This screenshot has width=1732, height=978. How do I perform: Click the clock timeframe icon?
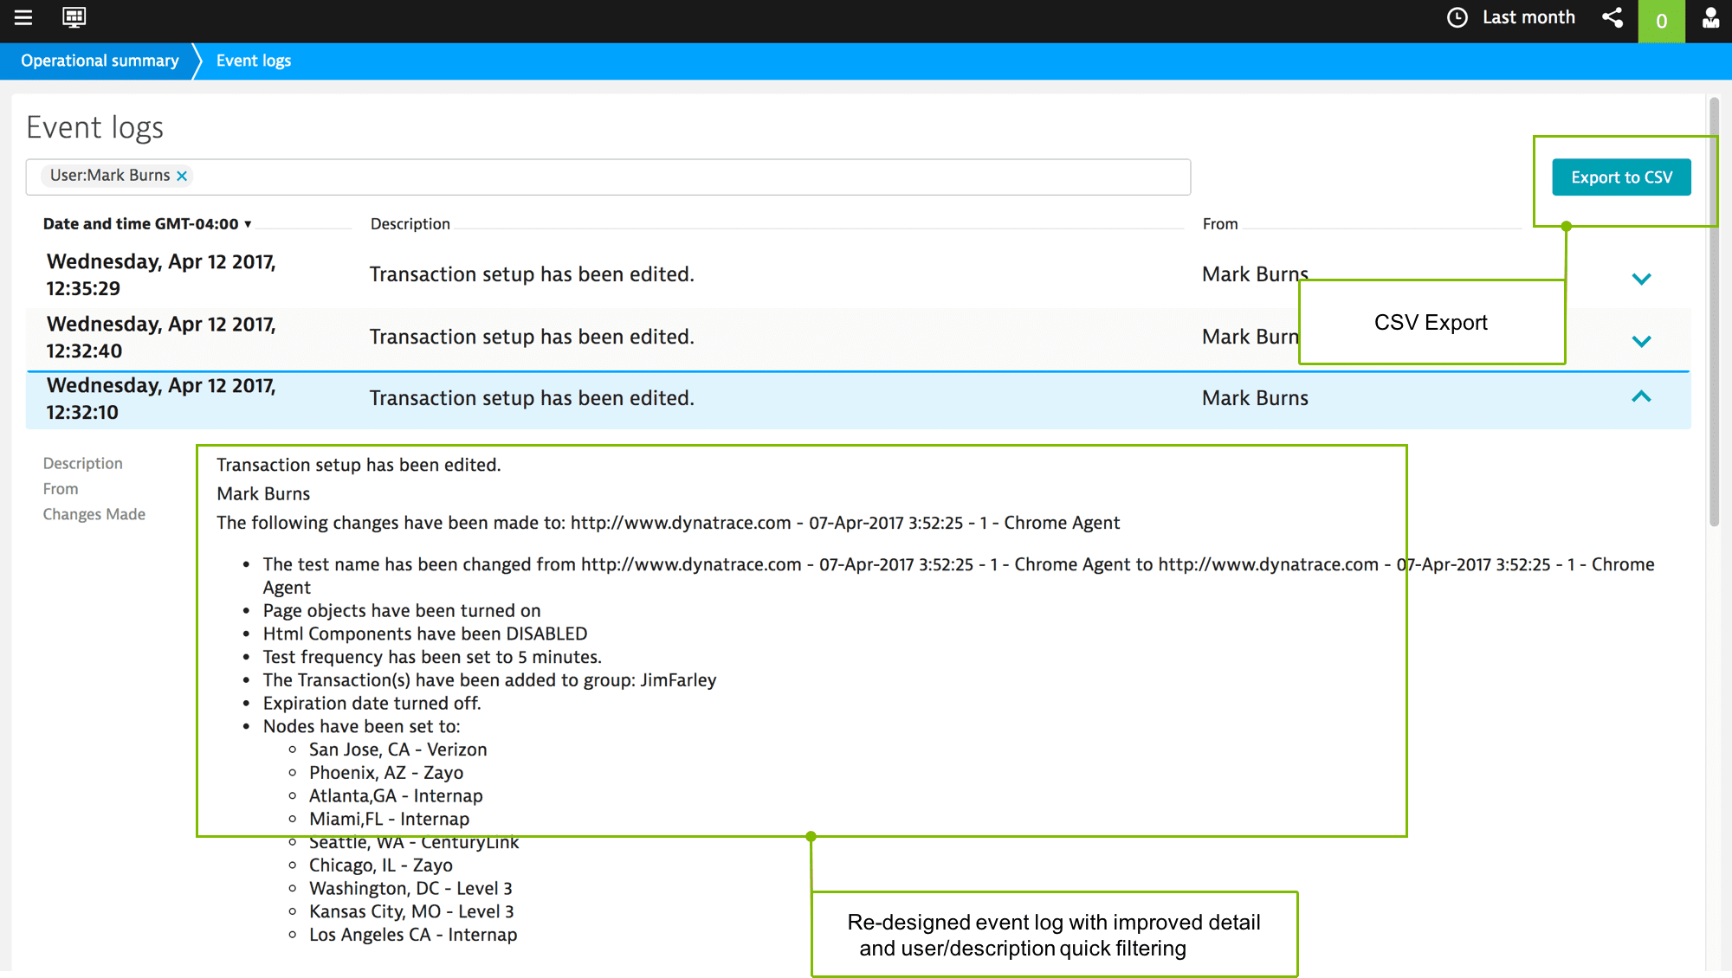1457,17
